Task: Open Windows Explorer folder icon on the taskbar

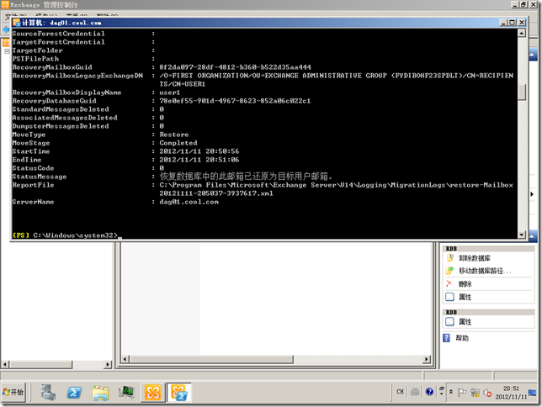Action: pos(100,393)
